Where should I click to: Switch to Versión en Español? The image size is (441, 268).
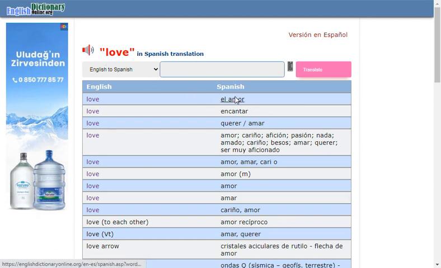pos(318,35)
